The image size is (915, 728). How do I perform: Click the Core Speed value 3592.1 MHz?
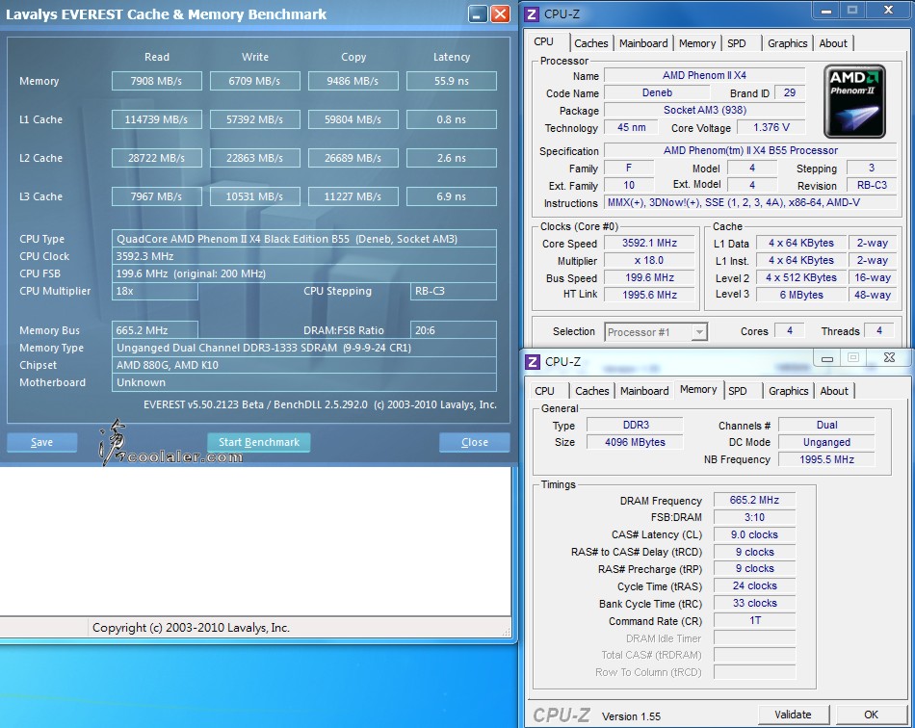(649, 244)
